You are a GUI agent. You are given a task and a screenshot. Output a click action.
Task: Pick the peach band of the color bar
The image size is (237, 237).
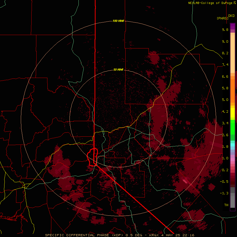[233, 54]
